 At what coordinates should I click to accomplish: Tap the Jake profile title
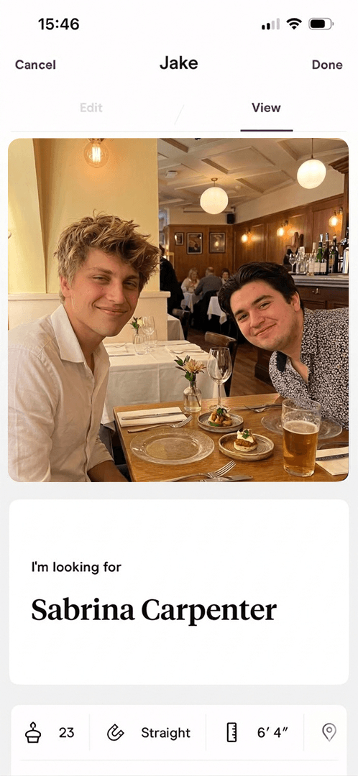click(x=179, y=63)
